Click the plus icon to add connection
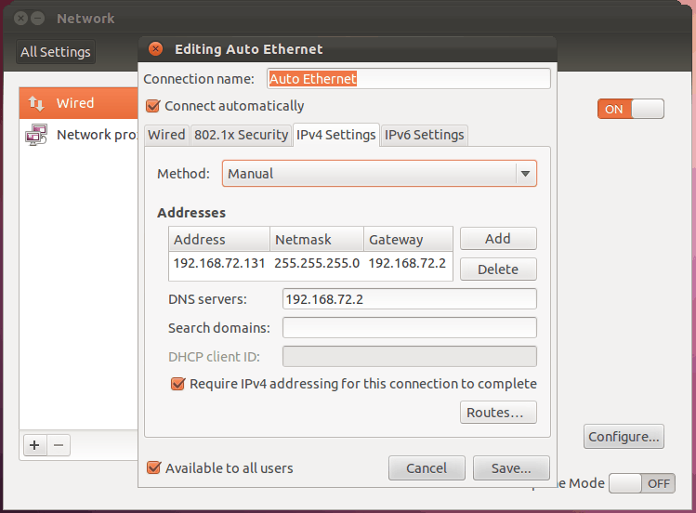 coord(34,445)
